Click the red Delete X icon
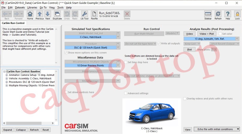The image size is (242, 134). (x=127, y=14)
